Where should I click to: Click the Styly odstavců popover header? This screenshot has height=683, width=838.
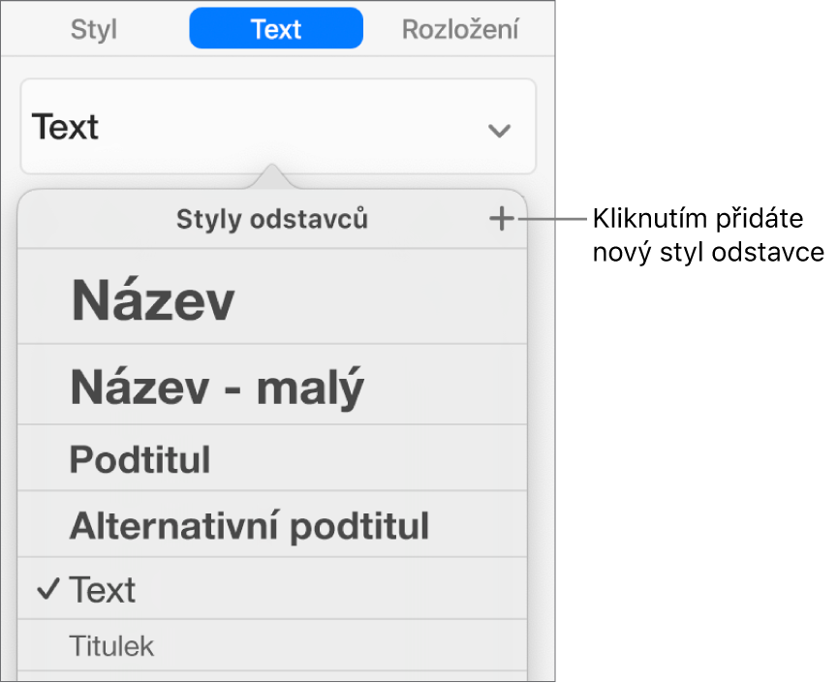[x=272, y=220]
